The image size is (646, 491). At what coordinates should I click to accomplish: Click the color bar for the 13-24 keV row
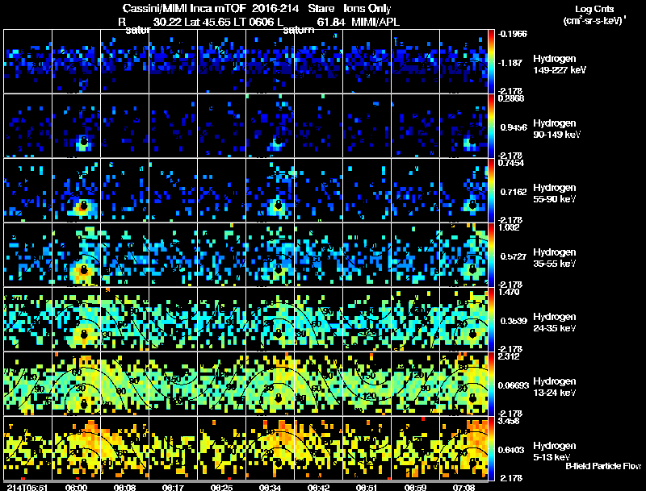pyautogui.click(x=491, y=384)
